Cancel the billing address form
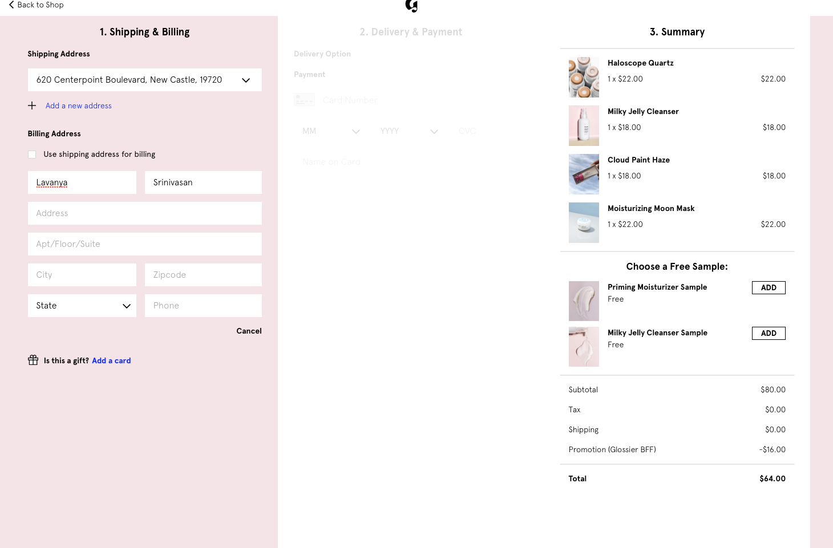The height and width of the screenshot is (548, 833). point(249,331)
